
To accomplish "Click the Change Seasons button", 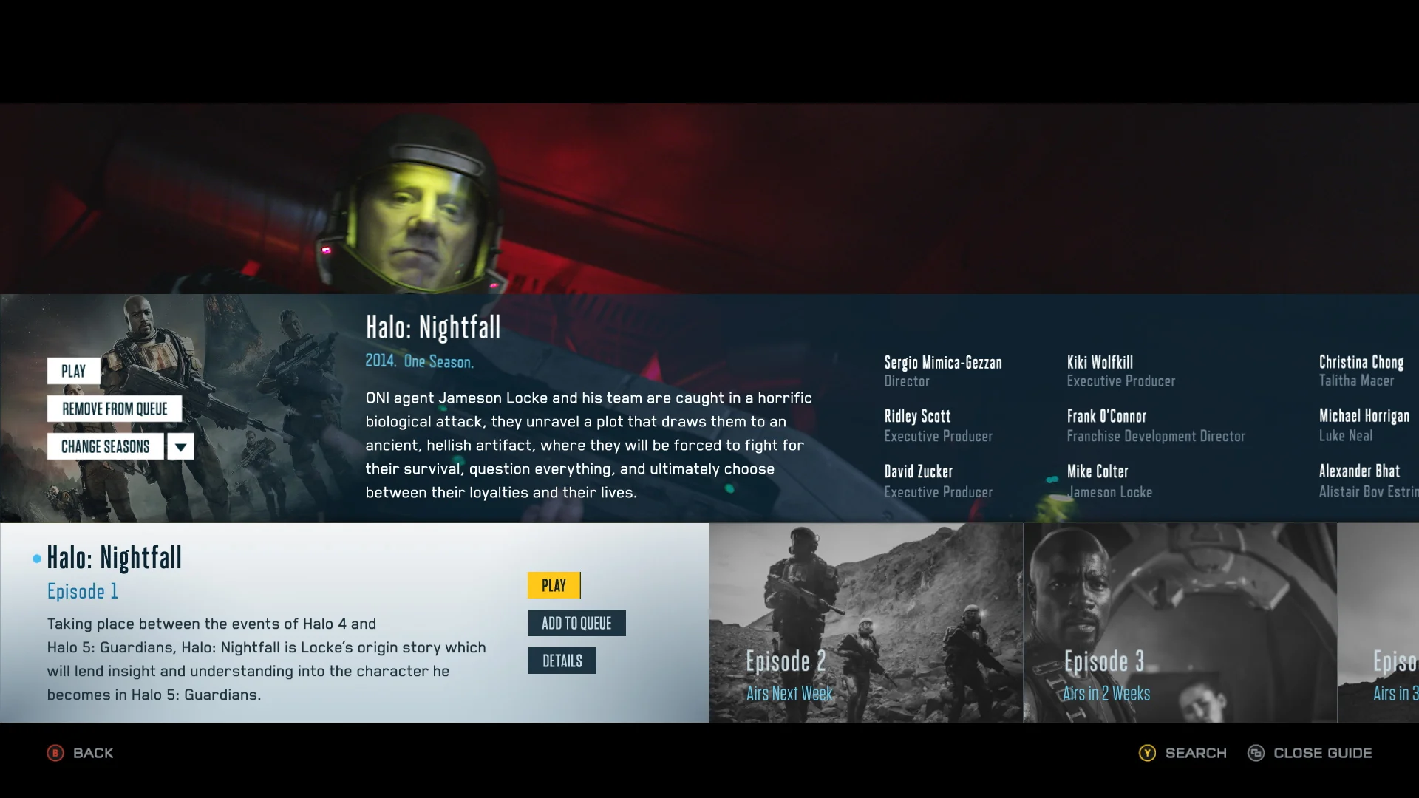I will [x=106, y=446].
